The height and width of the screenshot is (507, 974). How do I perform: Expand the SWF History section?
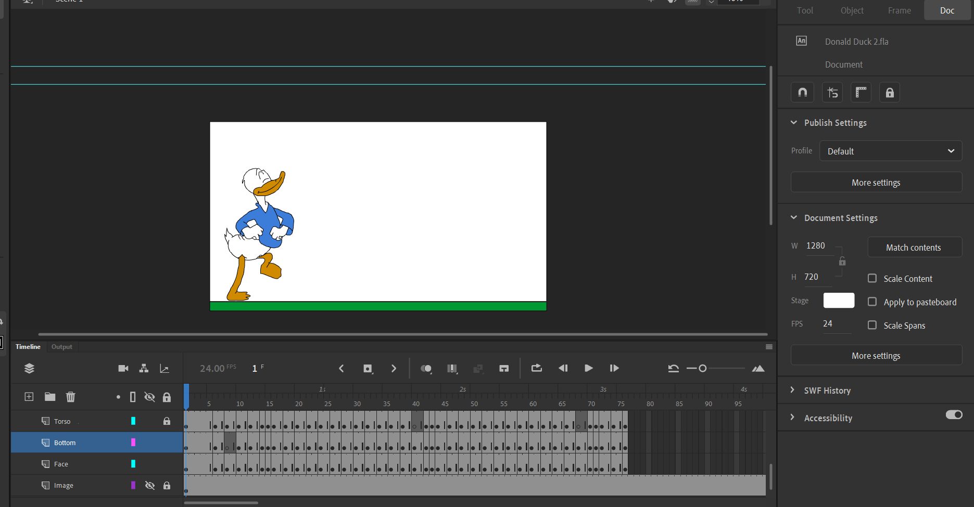pos(792,390)
